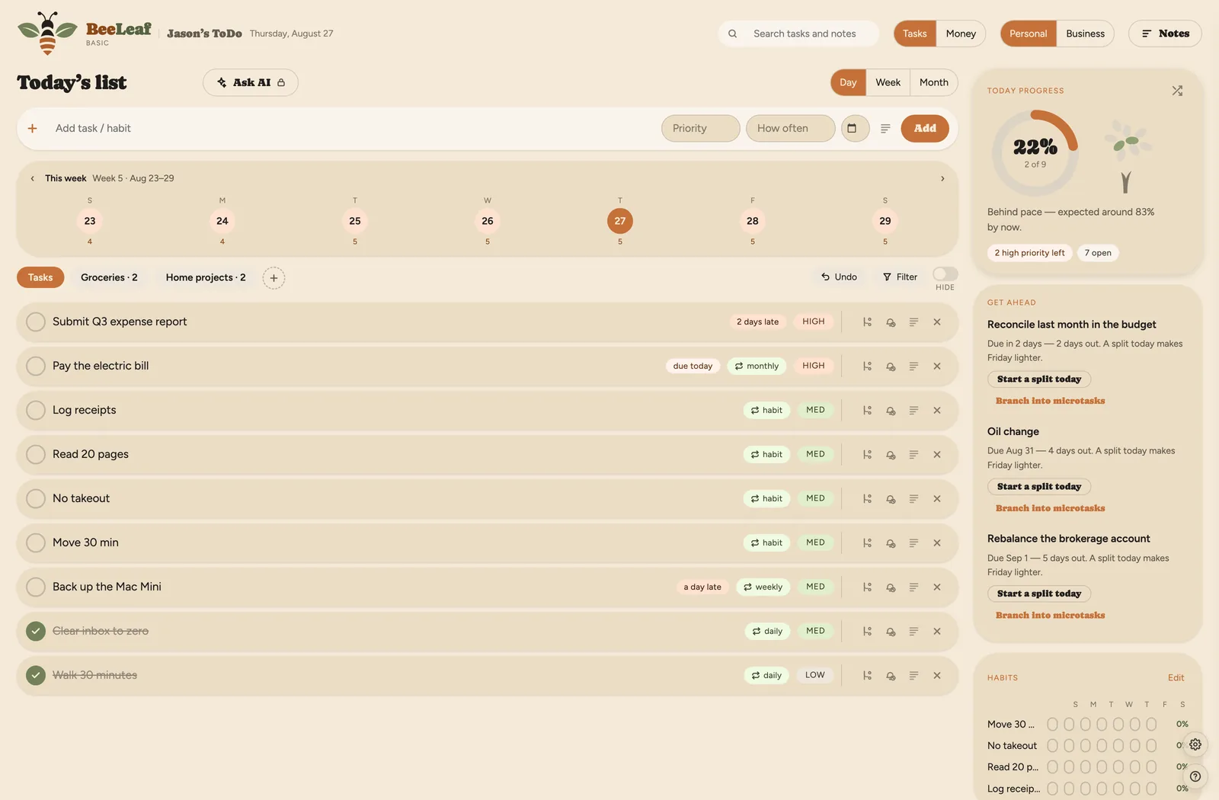Delete the Read 20 pages task with its X

tap(937, 455)
